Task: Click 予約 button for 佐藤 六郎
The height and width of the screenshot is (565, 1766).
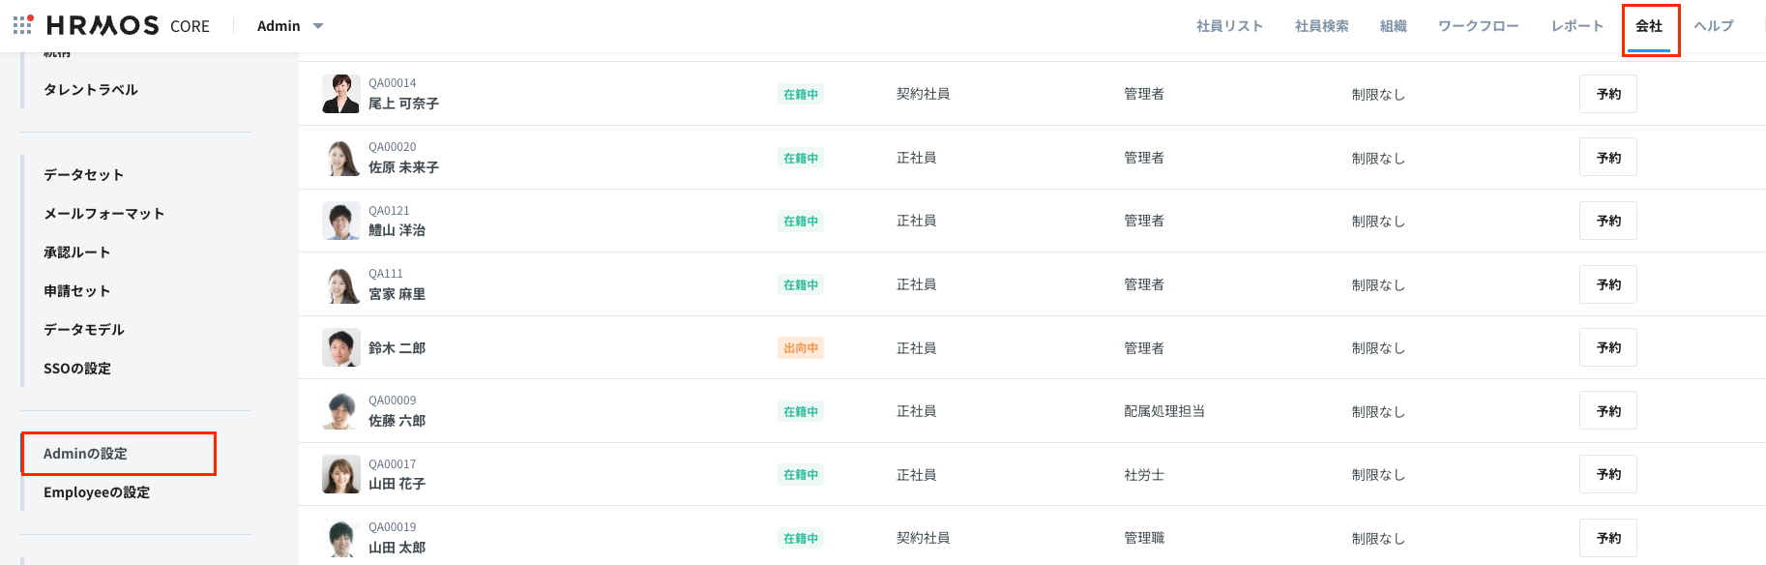Action: point(1607,411)
